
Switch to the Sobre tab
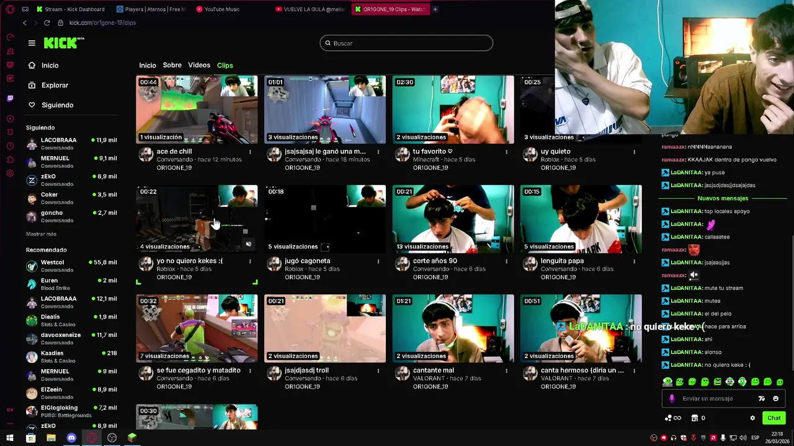[x=172, y=65]
